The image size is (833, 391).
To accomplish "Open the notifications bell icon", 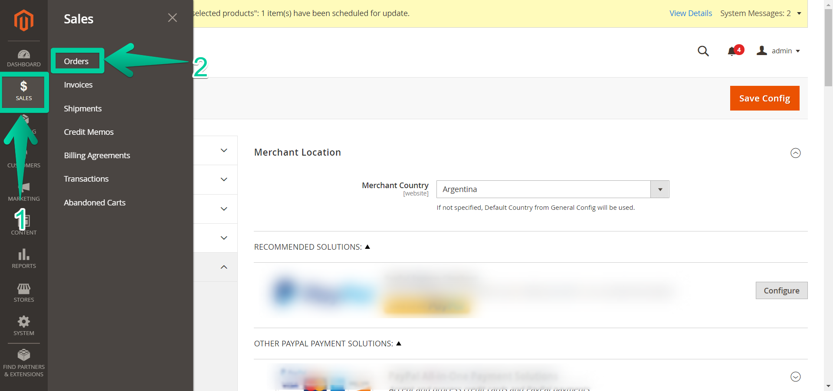I will 732,51.
